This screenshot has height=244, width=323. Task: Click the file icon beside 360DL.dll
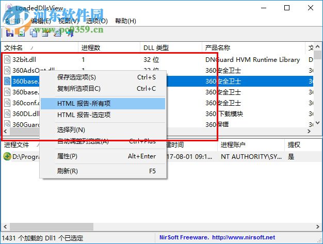click(7, 113)
